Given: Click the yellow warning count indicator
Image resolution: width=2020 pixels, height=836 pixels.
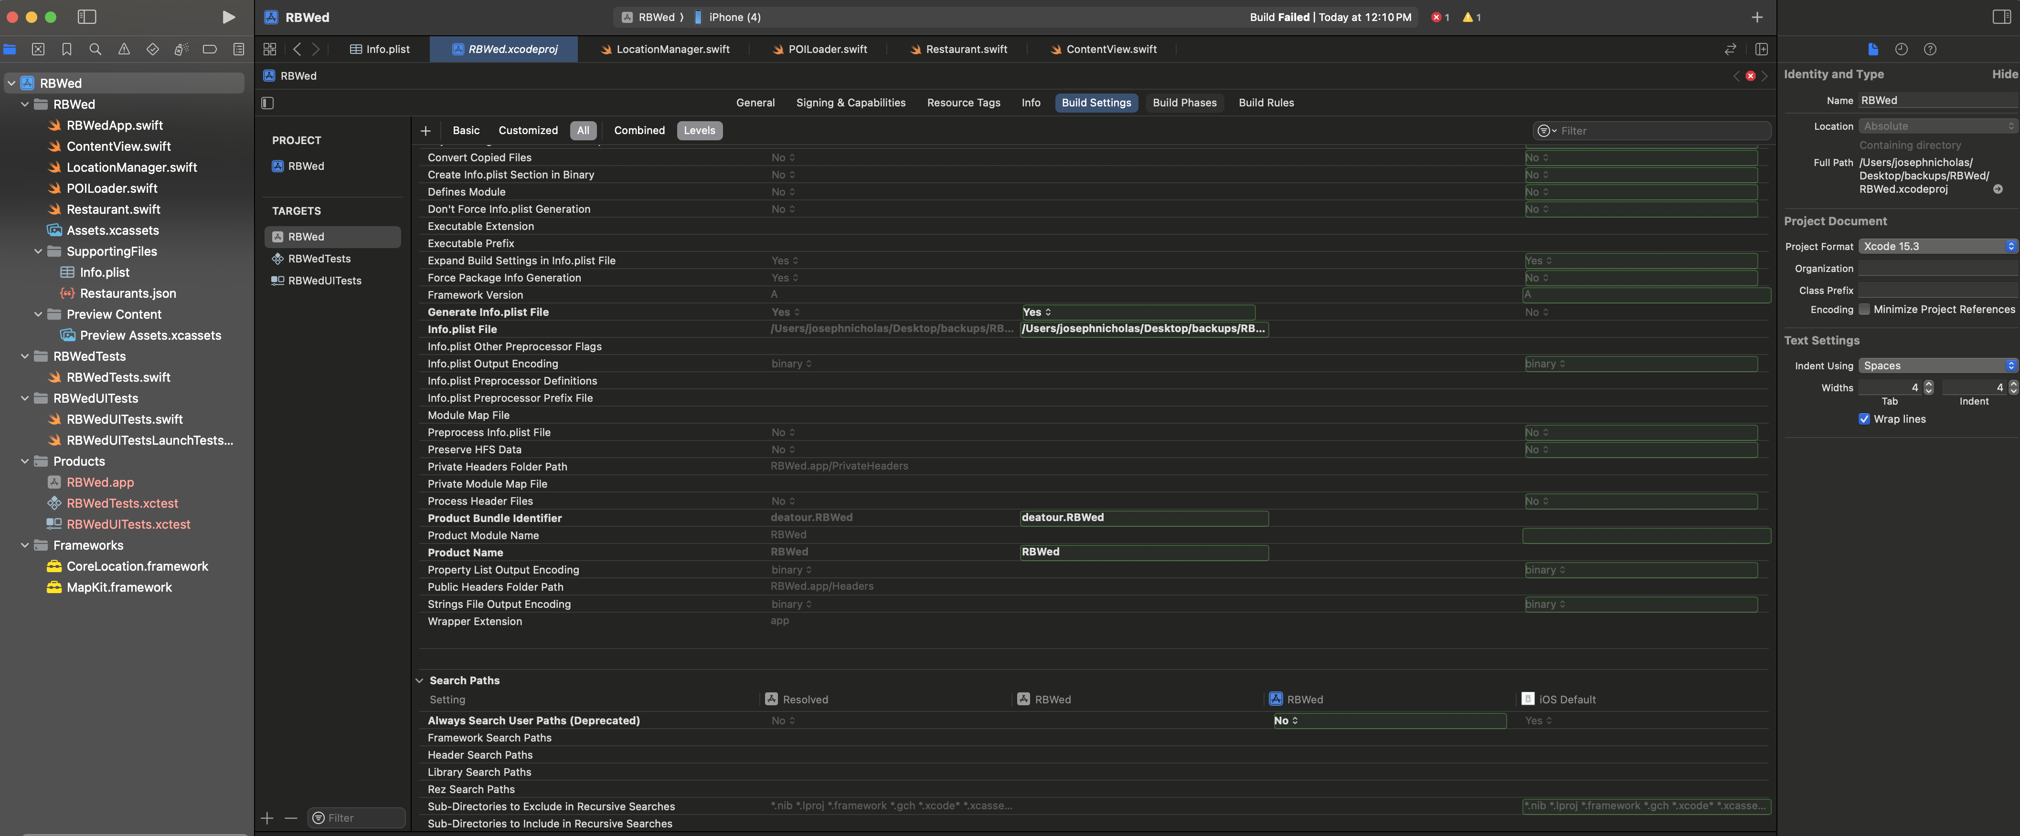Looking at the screenshot, I should (1472, 17).
